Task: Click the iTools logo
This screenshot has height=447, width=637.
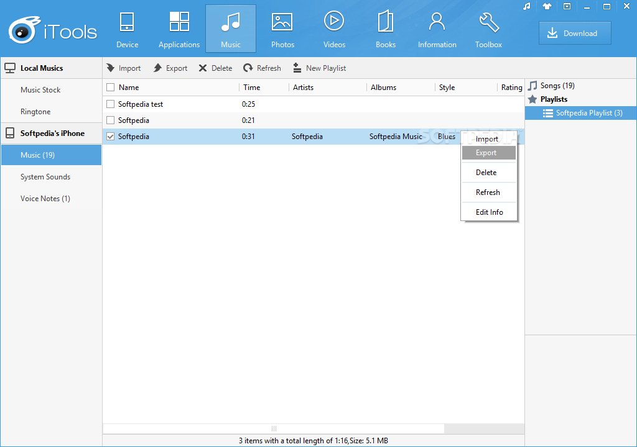Action: (53, 30)
